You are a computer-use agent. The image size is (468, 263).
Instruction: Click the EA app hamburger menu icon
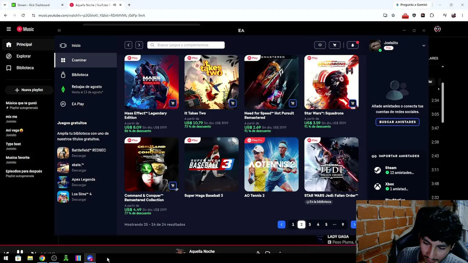point(59,30)
